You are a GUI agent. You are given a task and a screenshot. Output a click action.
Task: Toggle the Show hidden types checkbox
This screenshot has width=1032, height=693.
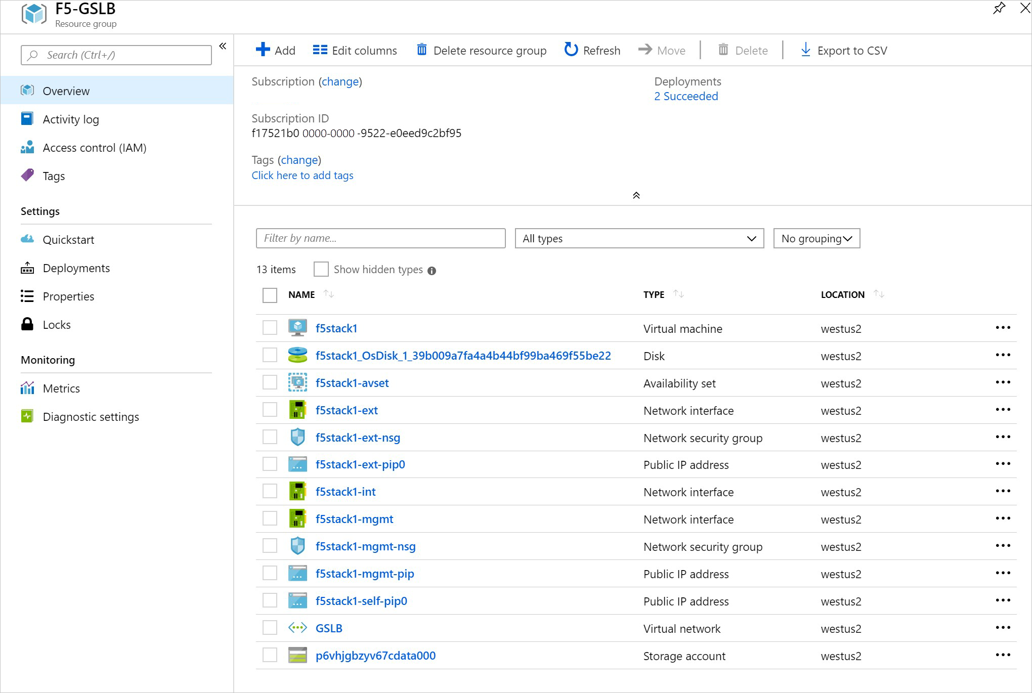click(x=320, y=269)
